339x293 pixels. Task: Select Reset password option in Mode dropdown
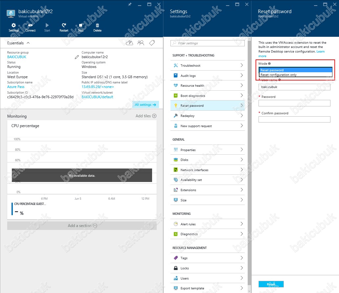(296, 70)
